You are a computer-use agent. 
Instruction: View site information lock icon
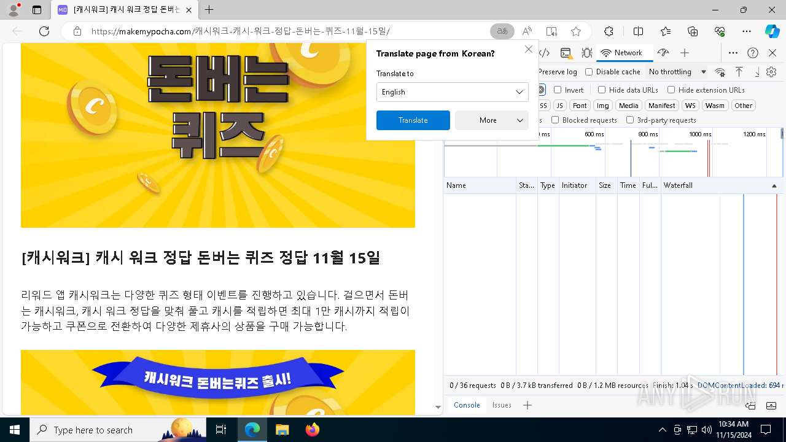[x=77, y=31]
